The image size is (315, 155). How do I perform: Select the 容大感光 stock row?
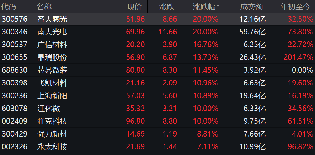tap(52, 19)
